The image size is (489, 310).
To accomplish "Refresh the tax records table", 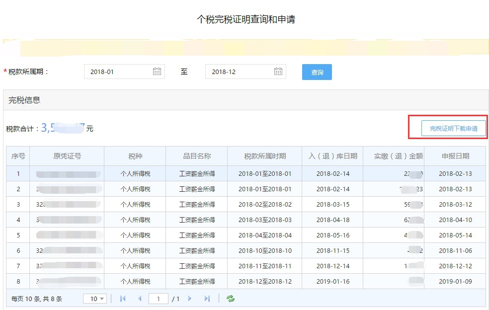I will pyautogui.click(x=231, y=299).
